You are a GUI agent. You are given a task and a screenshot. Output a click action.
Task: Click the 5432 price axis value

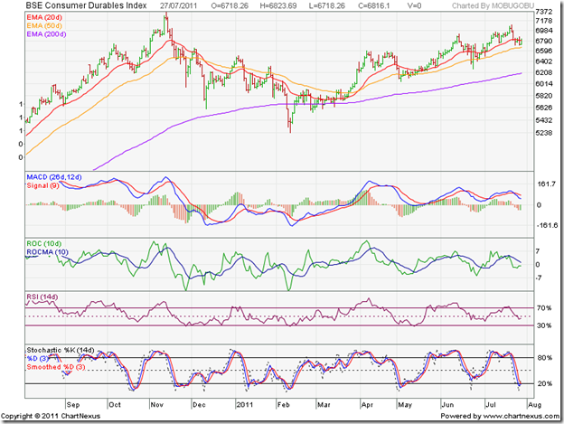pyautogui.click(x=544, y=120)
